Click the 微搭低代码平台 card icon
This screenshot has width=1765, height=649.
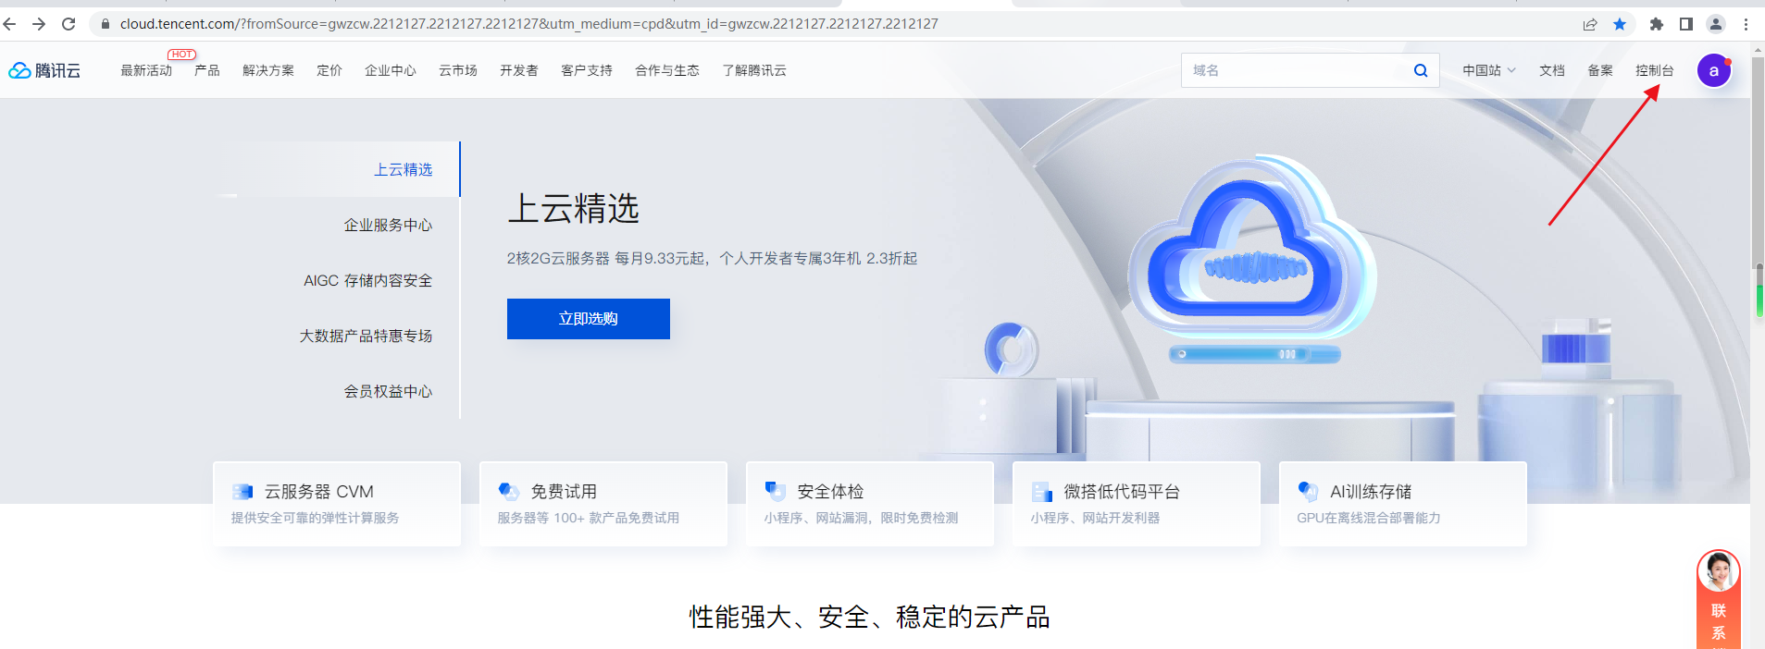(x=1042, y=492)
